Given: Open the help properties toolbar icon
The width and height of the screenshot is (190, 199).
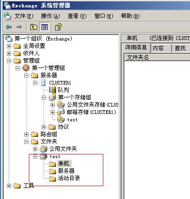Looking at the screenshot, I should (58, 27).
